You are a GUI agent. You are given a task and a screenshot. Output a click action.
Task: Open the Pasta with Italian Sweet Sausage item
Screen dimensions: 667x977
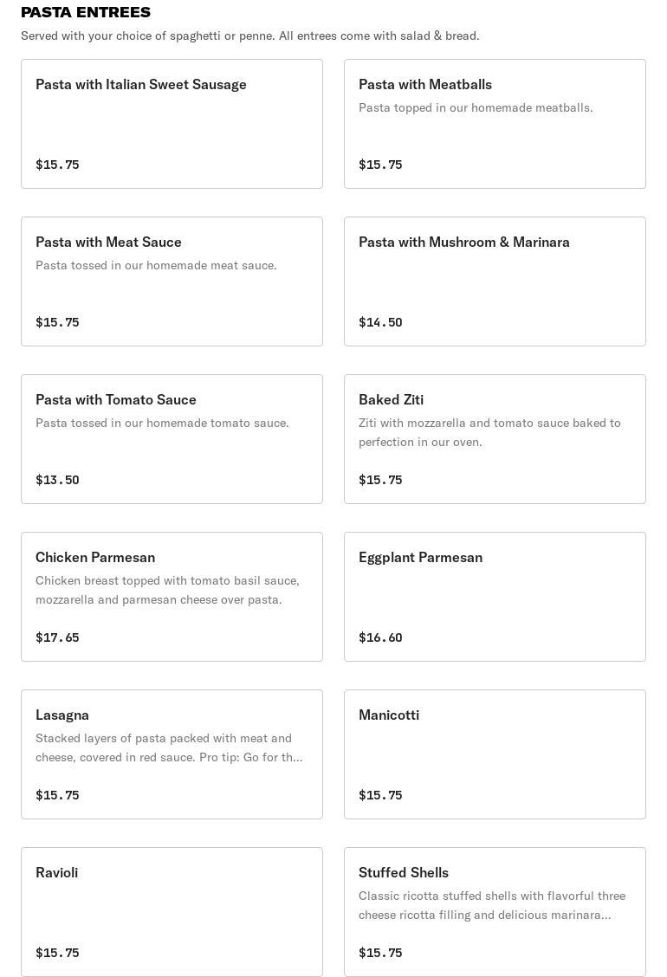[141, 85]
